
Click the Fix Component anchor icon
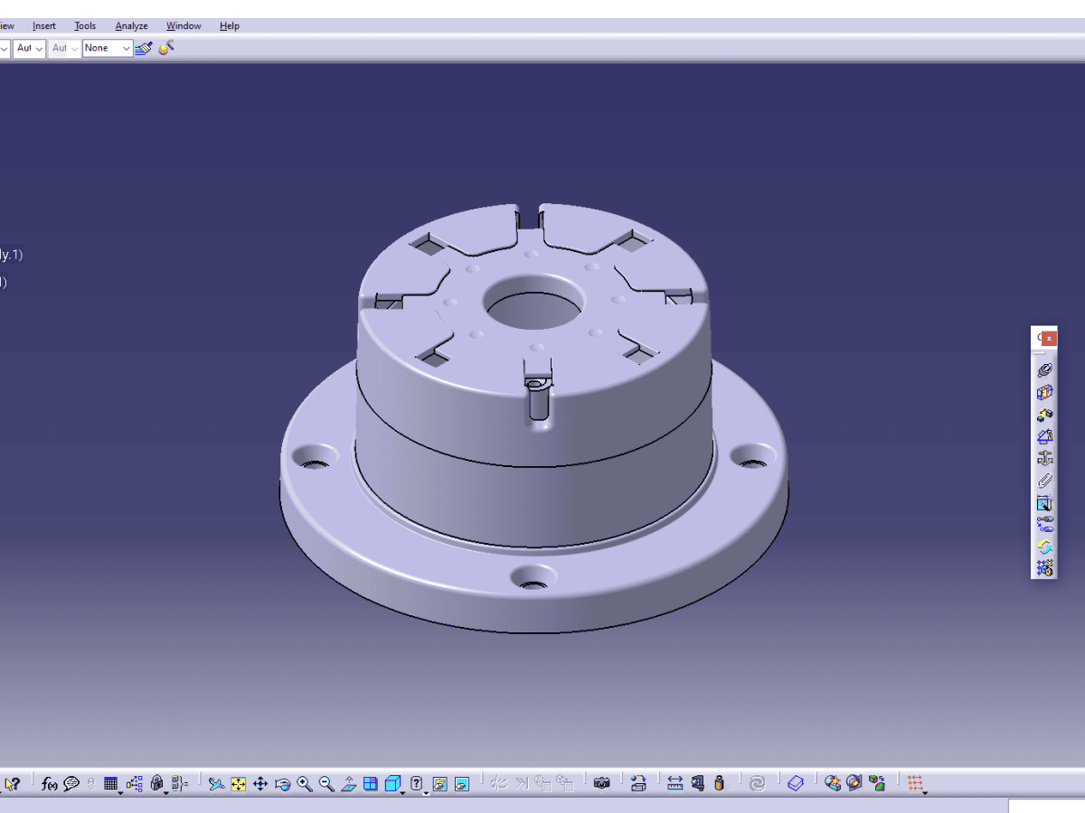coord(1044,458)
